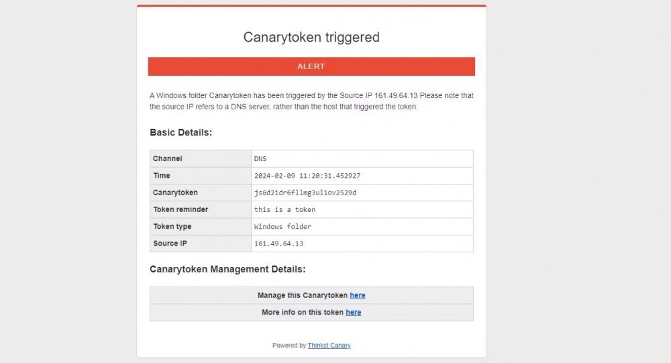671x363 pixels.
Task: Open the Manage this Canarytoken here link
Action: click(358, 295)
